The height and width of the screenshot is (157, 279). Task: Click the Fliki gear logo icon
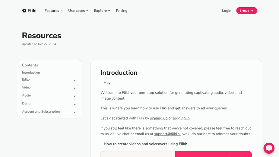[24, 11]
